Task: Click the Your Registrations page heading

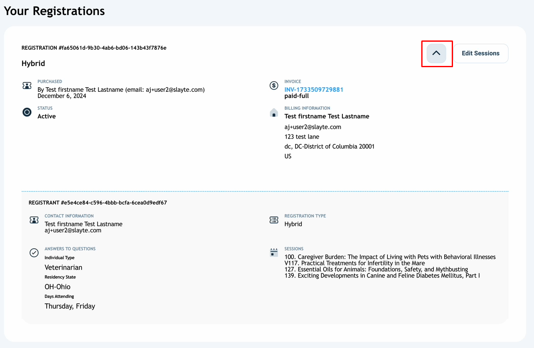Action: [54, 11]
